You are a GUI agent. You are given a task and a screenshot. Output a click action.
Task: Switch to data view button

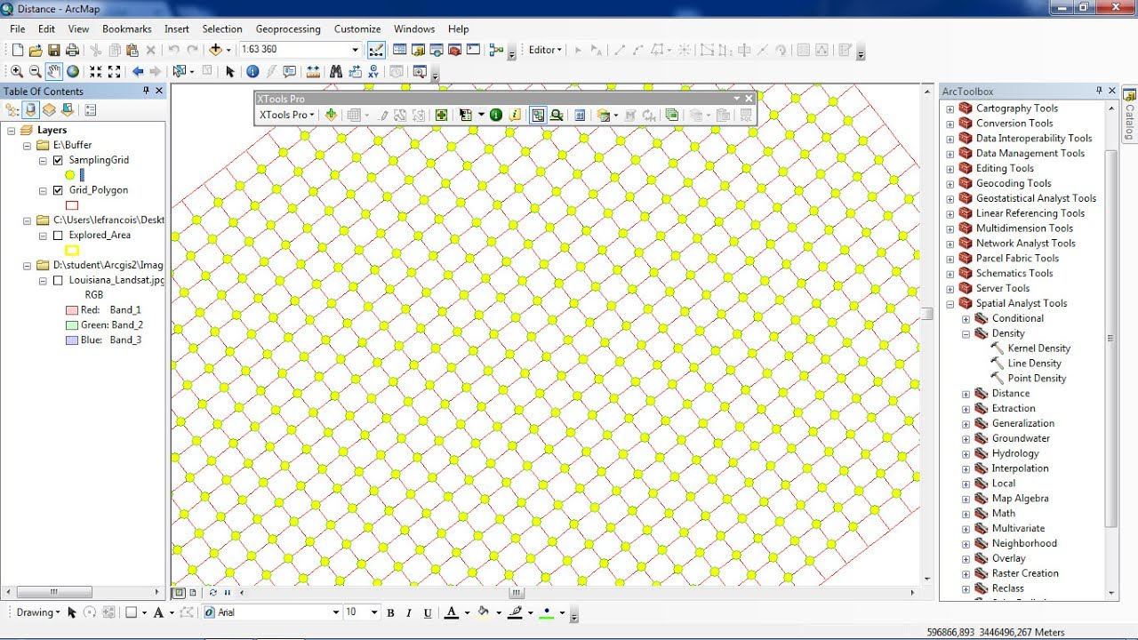coord(179,592)
